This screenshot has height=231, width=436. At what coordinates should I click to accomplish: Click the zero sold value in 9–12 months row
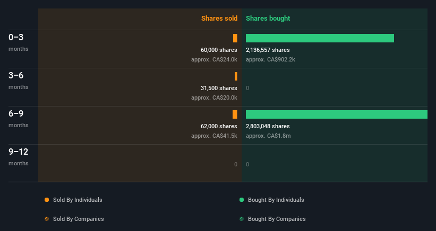(235, 164)
